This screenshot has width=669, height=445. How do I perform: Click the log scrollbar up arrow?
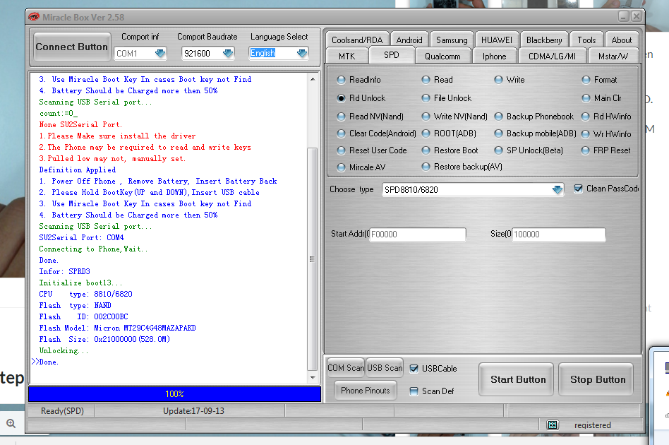point(313,79)
